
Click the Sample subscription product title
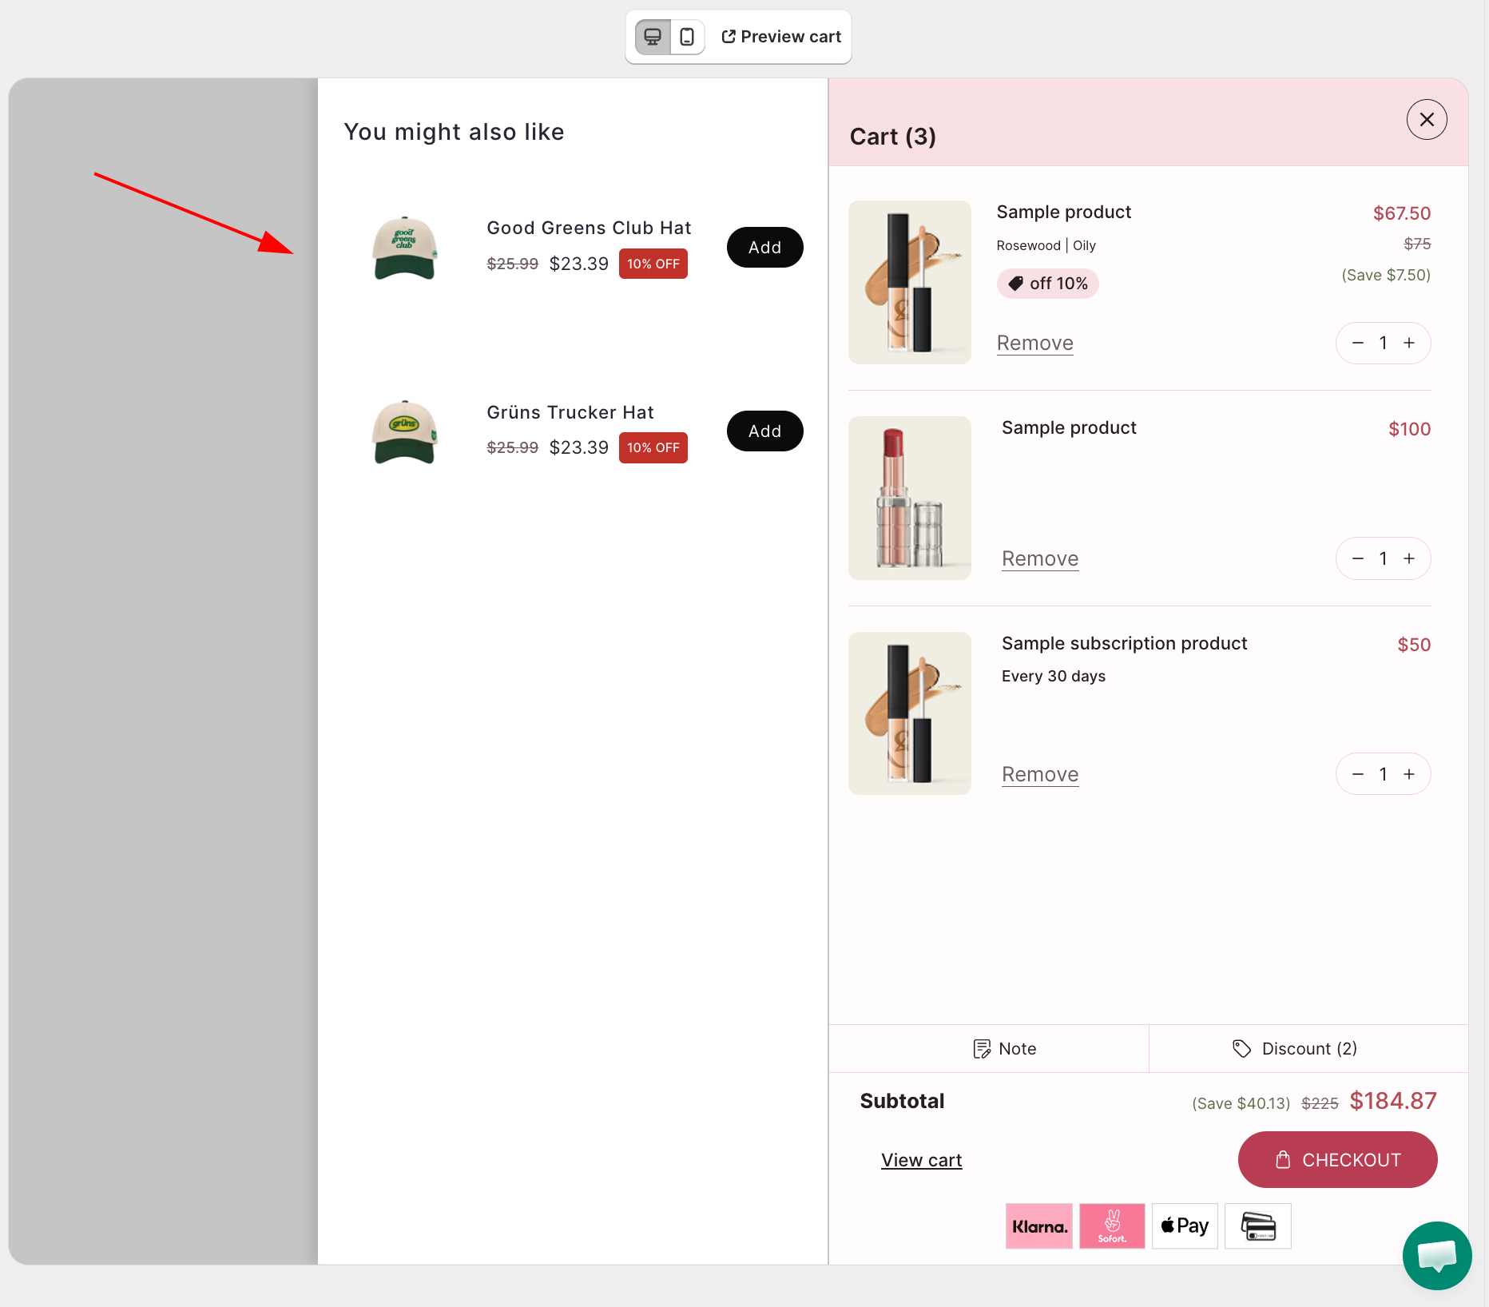click(x=1124, y=644)
